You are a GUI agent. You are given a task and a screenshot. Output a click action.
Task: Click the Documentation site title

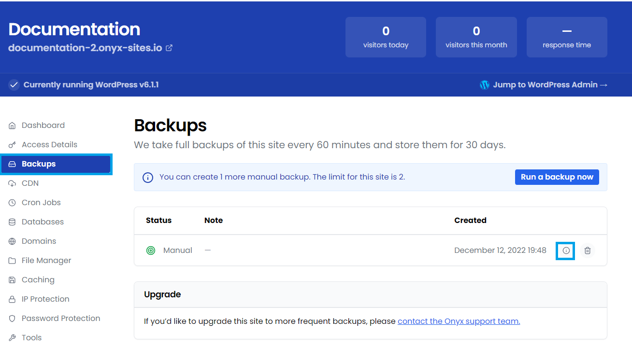[74, 29]
